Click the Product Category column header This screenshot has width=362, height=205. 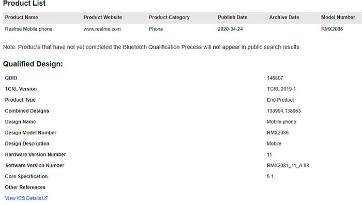click(x=169, y=17)
